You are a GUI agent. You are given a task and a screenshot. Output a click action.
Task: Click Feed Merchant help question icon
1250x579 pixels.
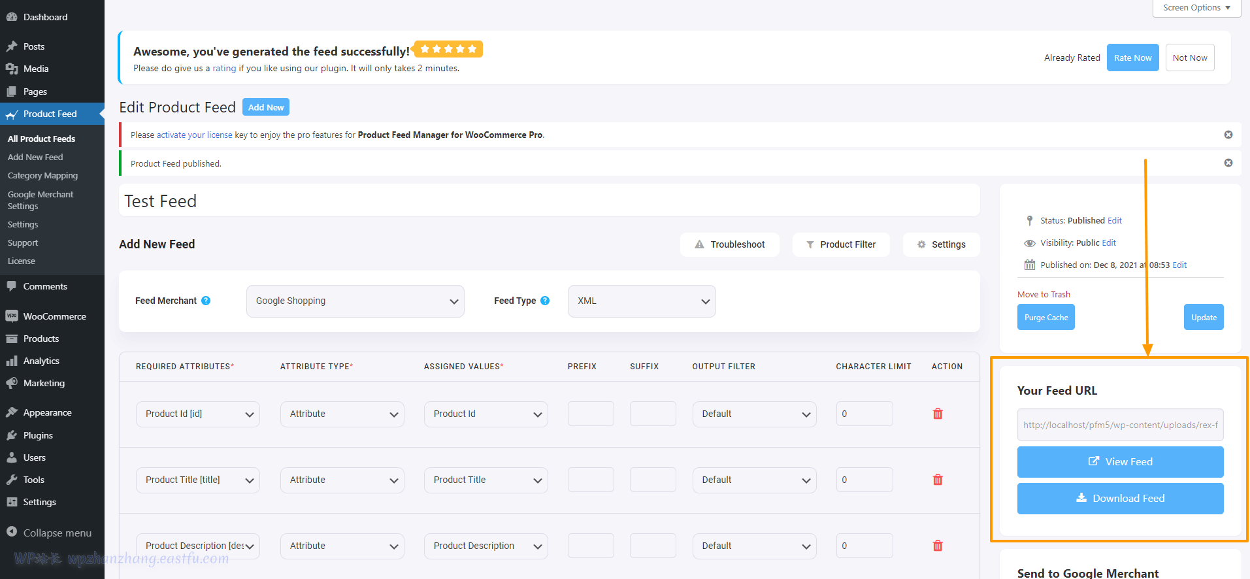coord(206,301)
